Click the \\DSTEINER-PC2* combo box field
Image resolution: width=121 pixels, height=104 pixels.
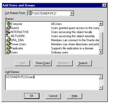pos(51,13)
